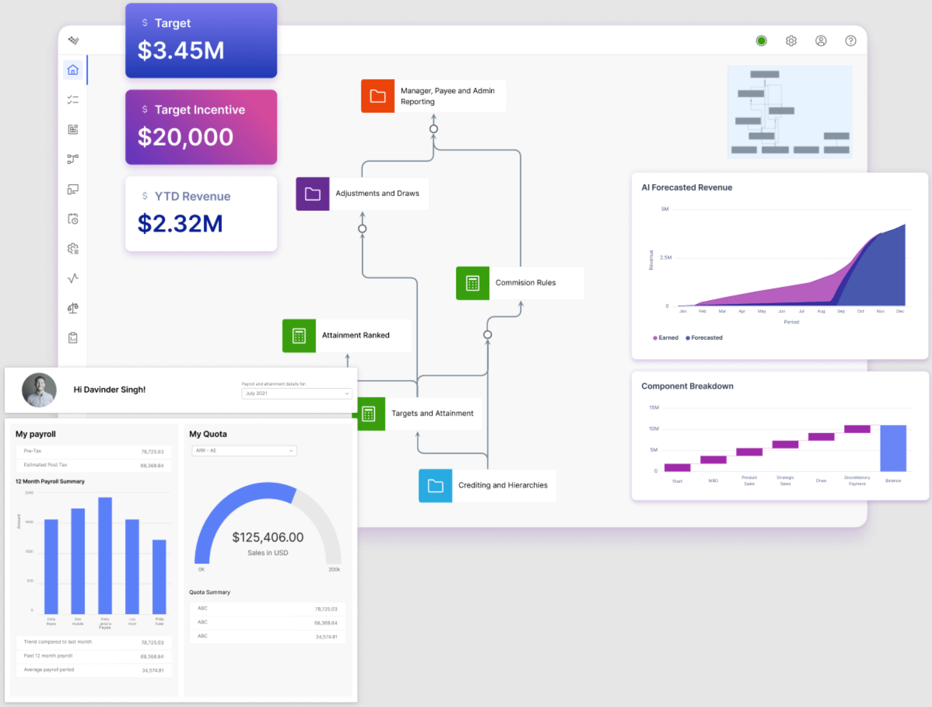Image resolution: width=932 pixels, height=707 pixels.
Task: Toggle the Earned legend item
Action: [665, 337]
